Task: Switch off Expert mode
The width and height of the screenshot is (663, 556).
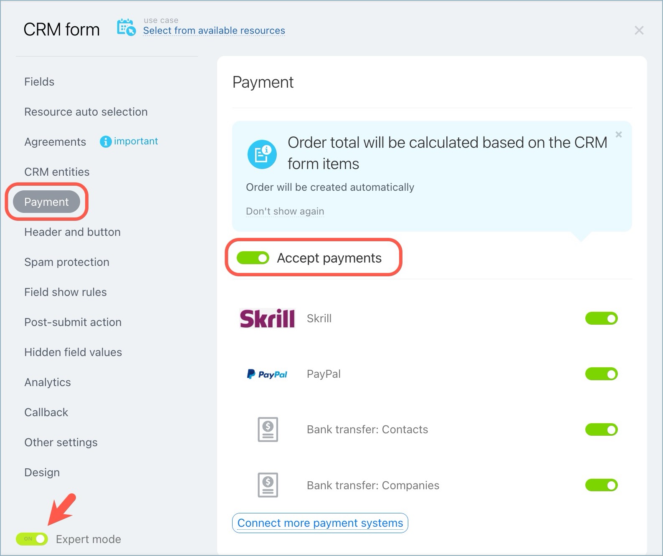Action: 32,539
